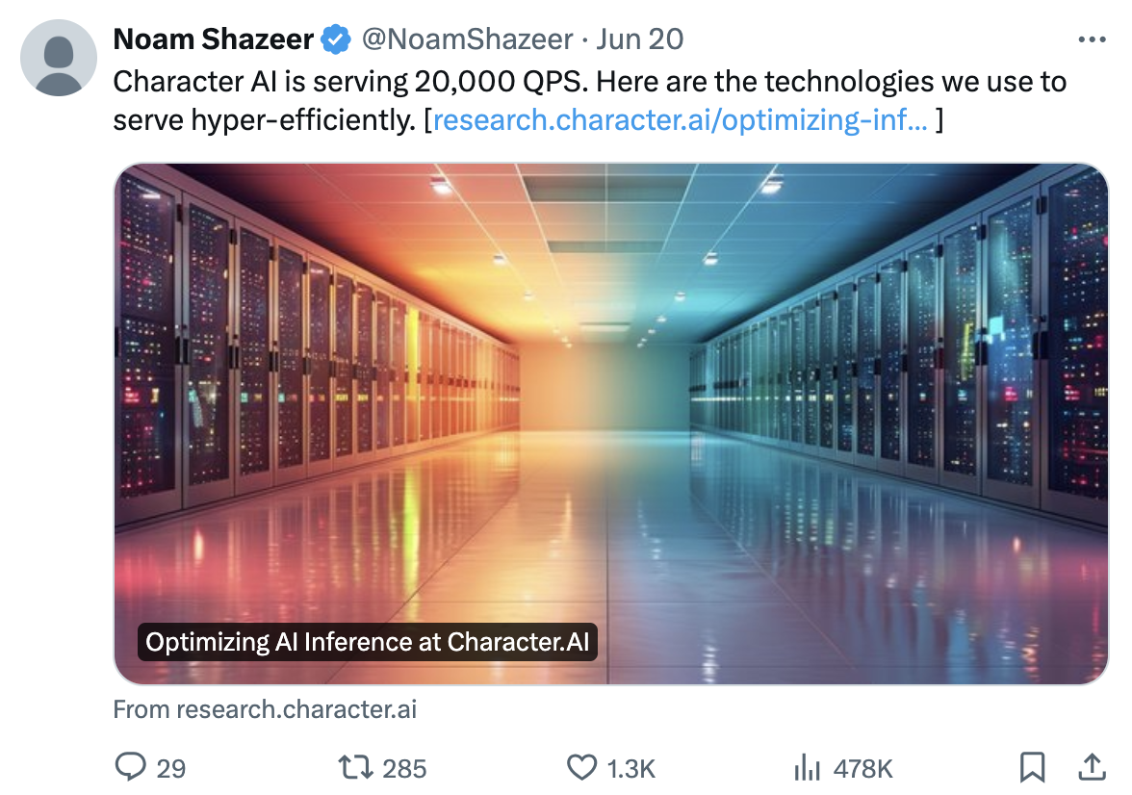Bookmark the tweet with the bookmark icon
1132x795 pixels.
[1032, 767]
